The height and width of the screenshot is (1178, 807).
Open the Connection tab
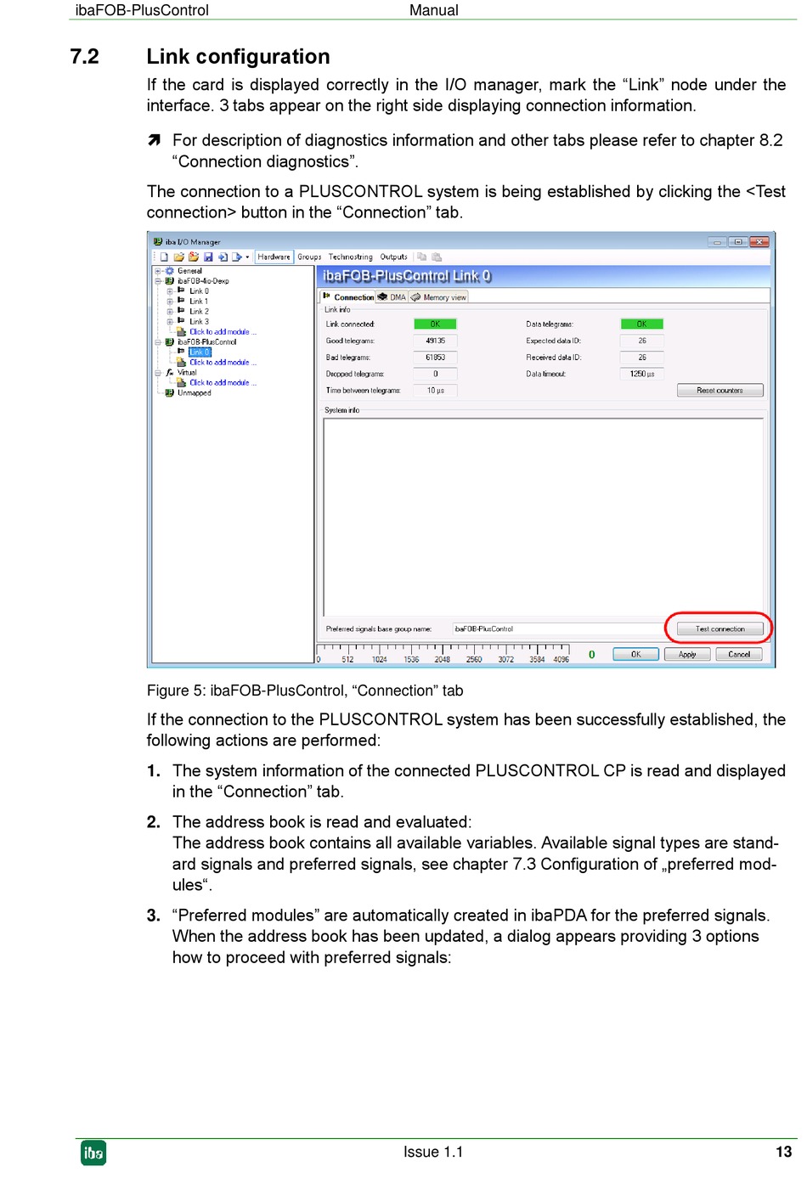(x=348, y=297)
